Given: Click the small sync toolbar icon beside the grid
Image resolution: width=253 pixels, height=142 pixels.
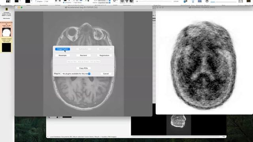Looking at the screenshot, I should tap(193, 1).
